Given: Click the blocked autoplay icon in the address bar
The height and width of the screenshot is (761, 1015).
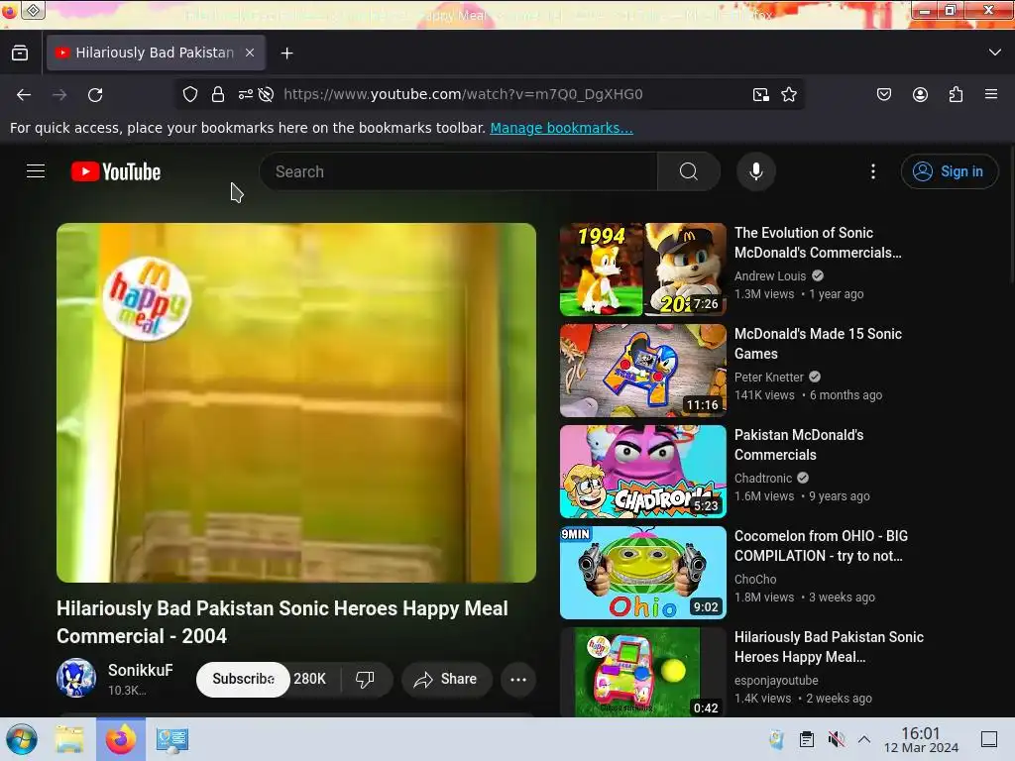Looking at the screenshot, I should 266,94.
